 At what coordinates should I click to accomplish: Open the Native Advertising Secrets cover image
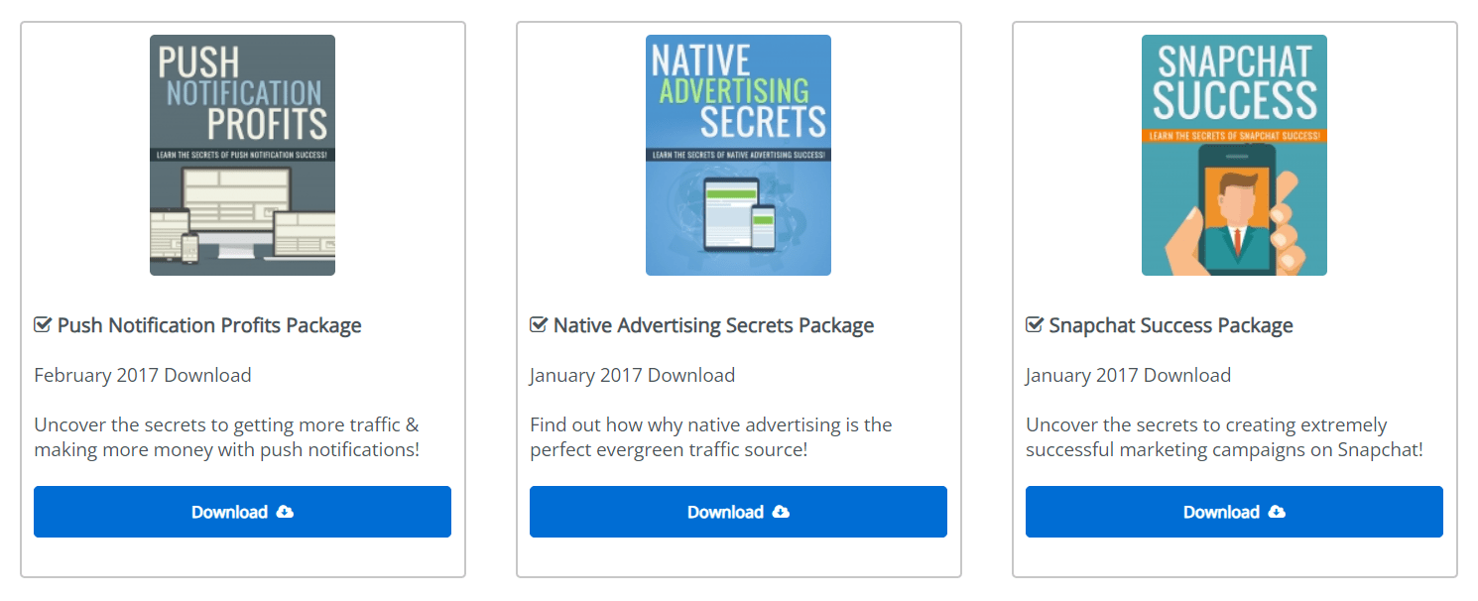[x=738, y=155]
